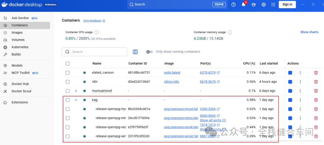Select the kag checkbox

click(x=67, y=100)
